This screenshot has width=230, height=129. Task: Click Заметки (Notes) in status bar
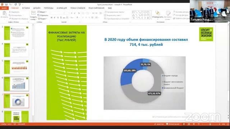click(159, 124)
